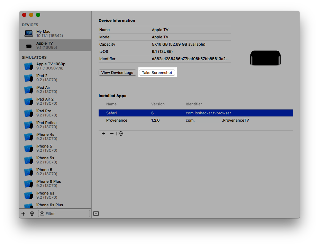Minimize the window with yellow button

31,15
